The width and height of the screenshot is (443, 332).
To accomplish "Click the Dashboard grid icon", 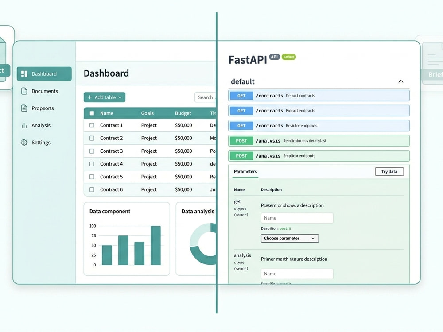I will click(x=24, y=73).
